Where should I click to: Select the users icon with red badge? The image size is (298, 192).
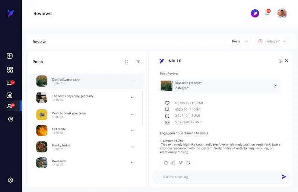10,106
